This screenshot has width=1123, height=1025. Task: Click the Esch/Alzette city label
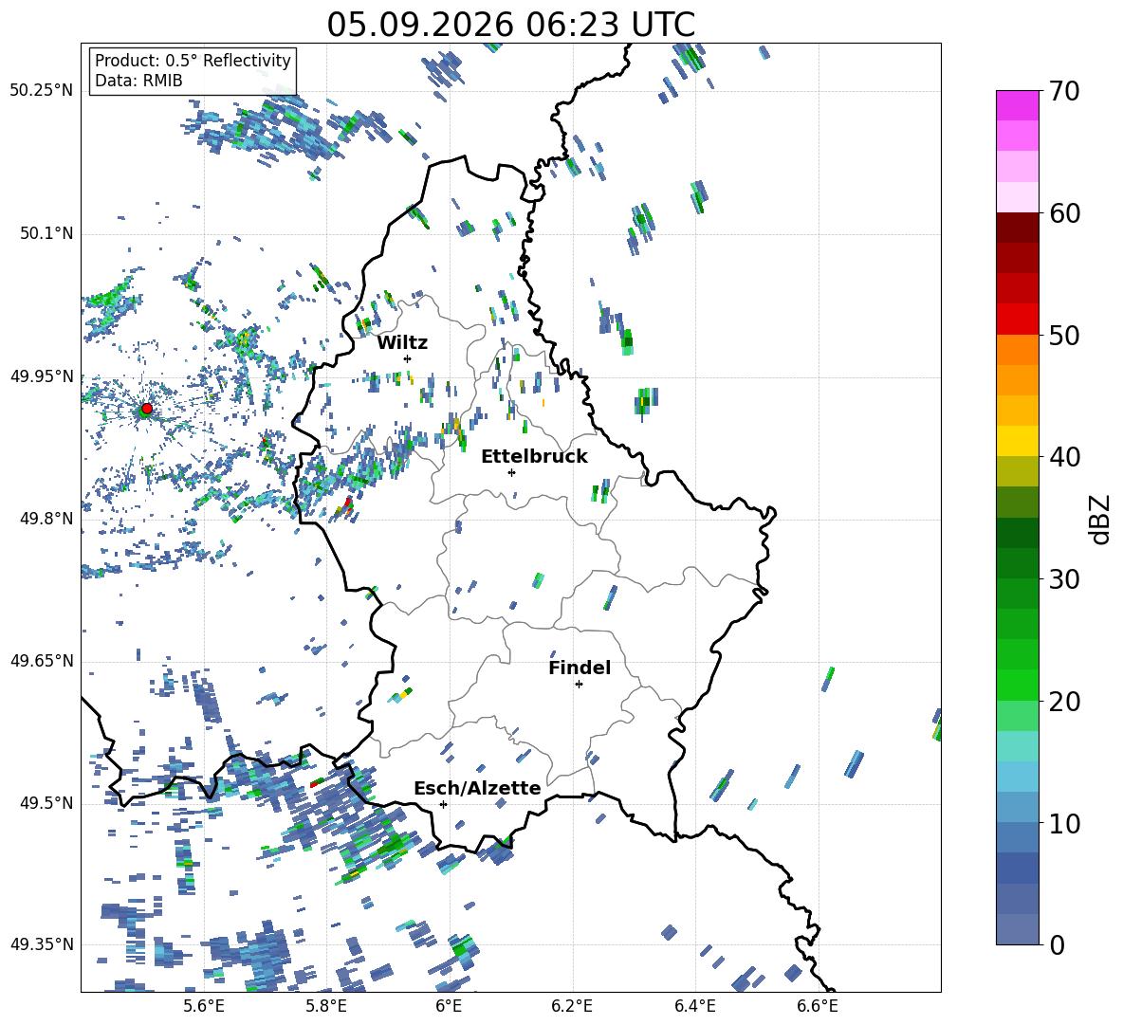[x=477, y=788]
